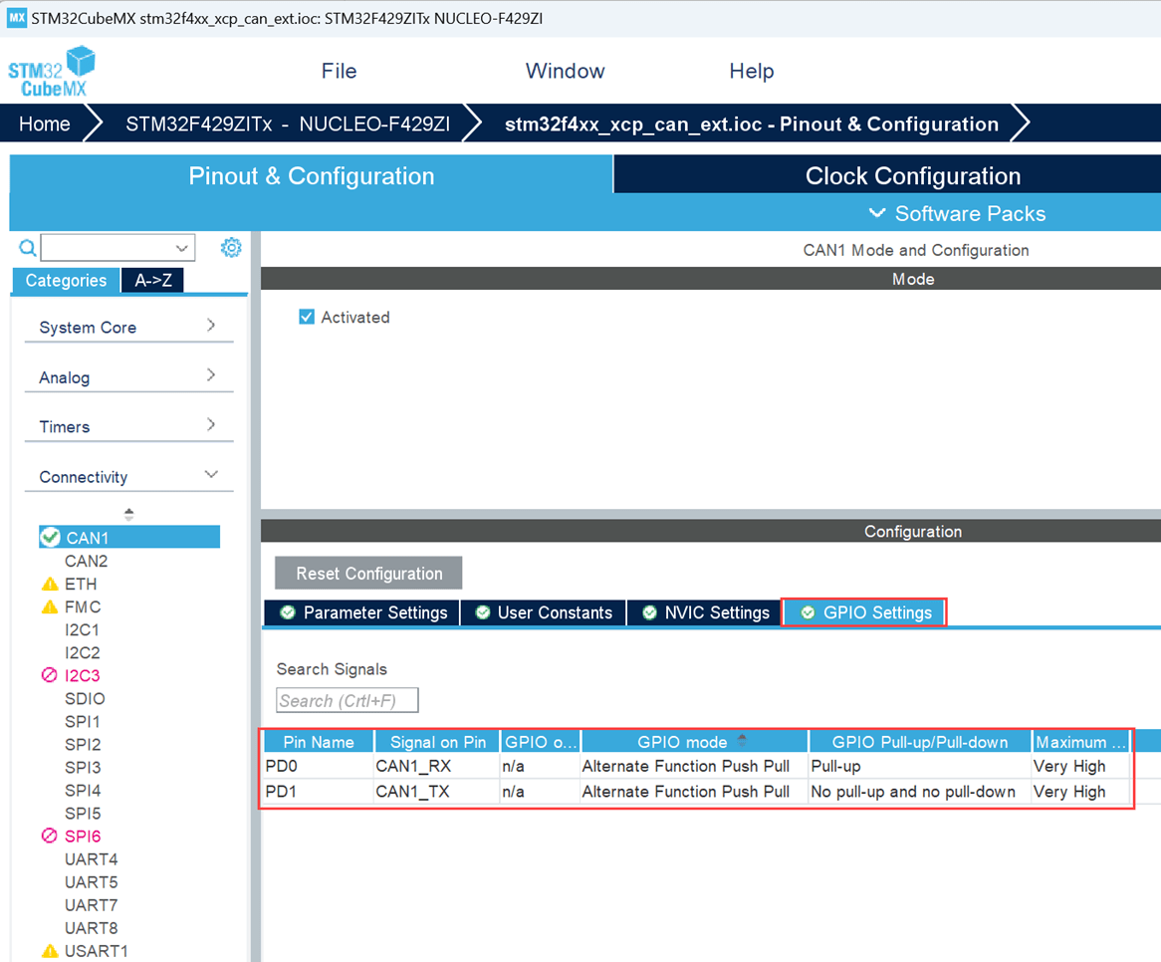This screenshot has width=1161, height=962.
Task: Open the settings gear icon
Action: 231,247
